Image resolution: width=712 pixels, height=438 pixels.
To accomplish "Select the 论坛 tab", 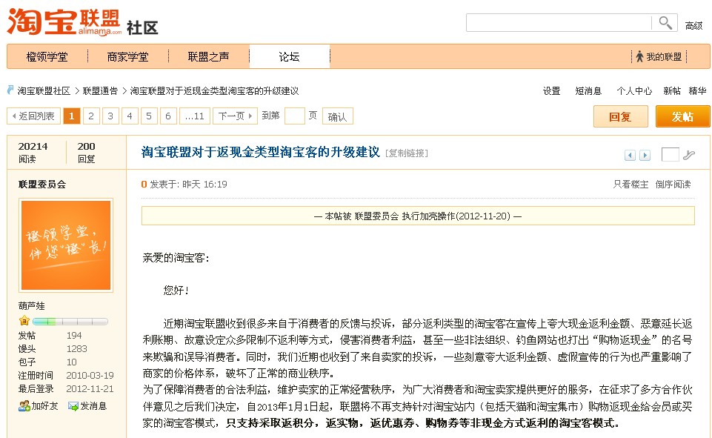I will pos(289,56).
